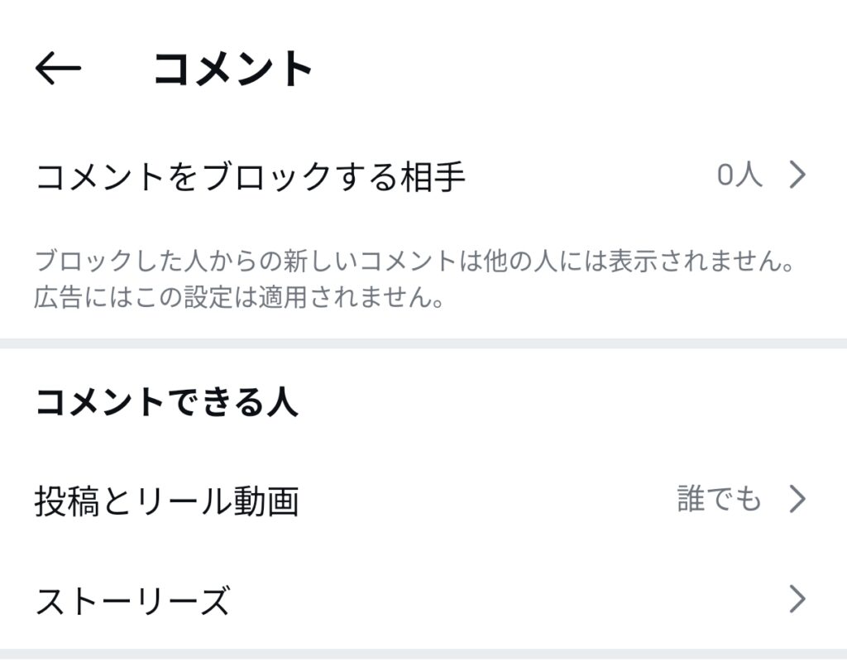Click the 人 character after the zero count
This screenshot has width=847, height=662.
pyautogui.click(x=749, y=175)
